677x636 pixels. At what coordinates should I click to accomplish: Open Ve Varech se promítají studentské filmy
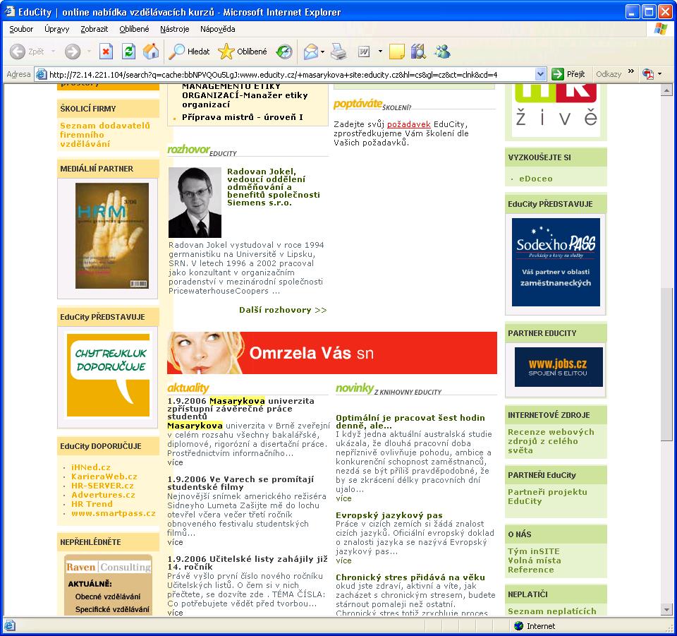click(240, 483)
